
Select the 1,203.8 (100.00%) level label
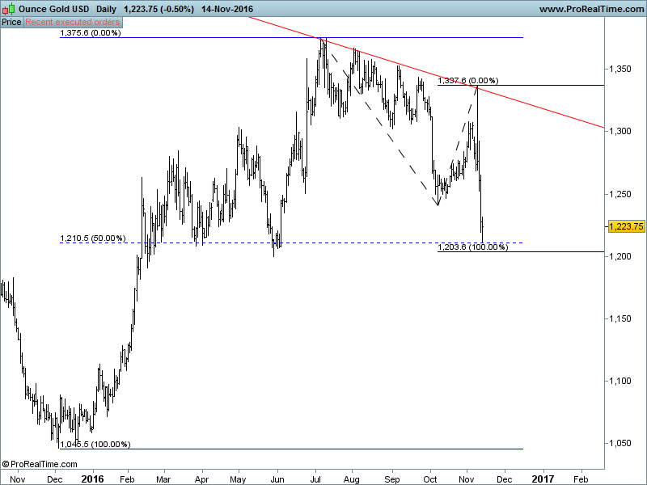point(472,247)
